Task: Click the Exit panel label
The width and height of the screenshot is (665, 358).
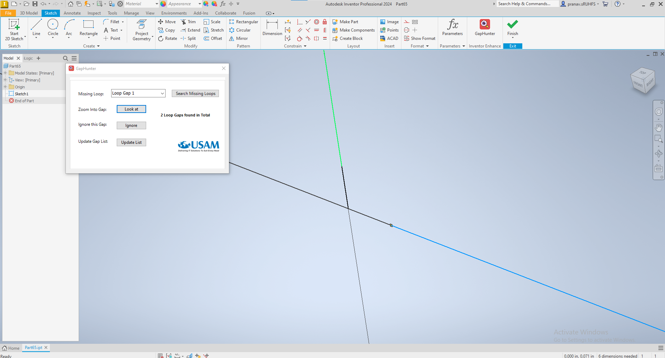Action: [x=513, y=46]
